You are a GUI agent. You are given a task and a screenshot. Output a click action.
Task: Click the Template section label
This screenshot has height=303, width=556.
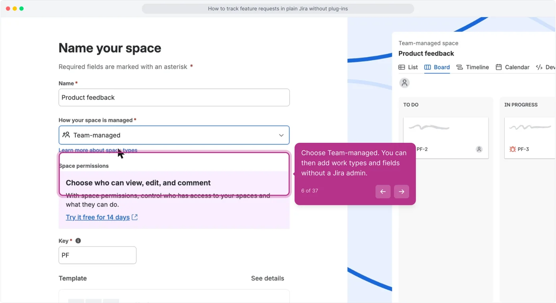(73, 278)
